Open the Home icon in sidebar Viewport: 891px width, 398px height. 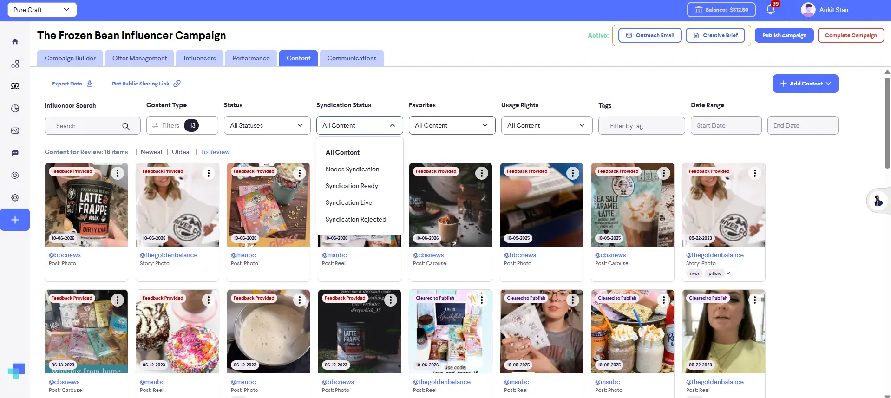pyautogui.click(x=15, y=41)
